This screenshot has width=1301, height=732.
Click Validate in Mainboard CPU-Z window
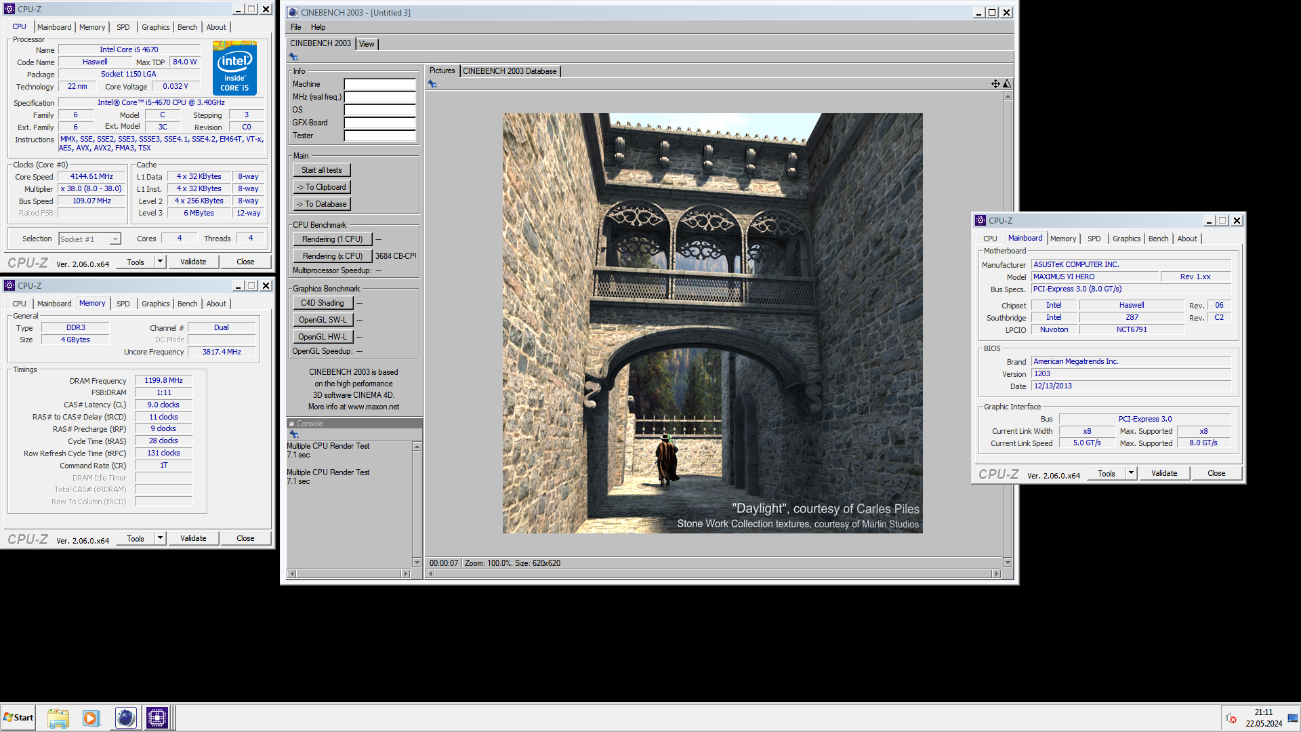(1164, 473)
